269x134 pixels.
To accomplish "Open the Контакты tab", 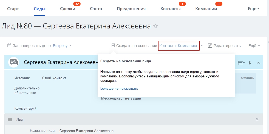I will 170,9.
